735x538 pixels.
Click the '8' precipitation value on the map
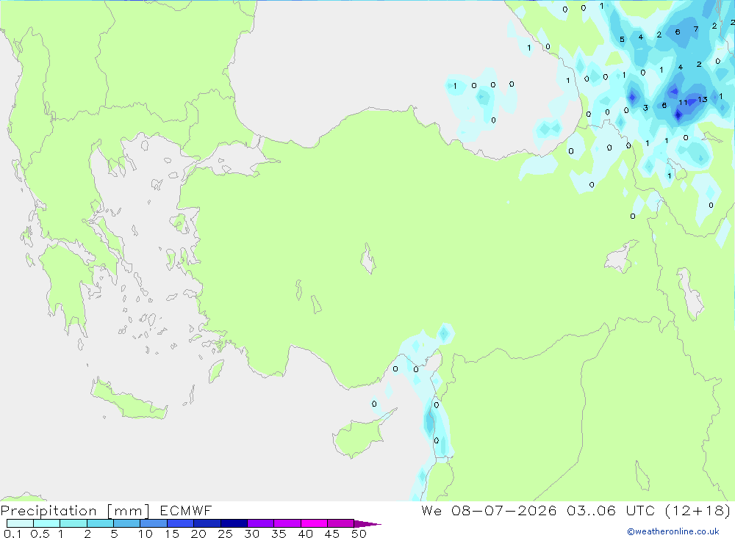click(x=664, y=106)
